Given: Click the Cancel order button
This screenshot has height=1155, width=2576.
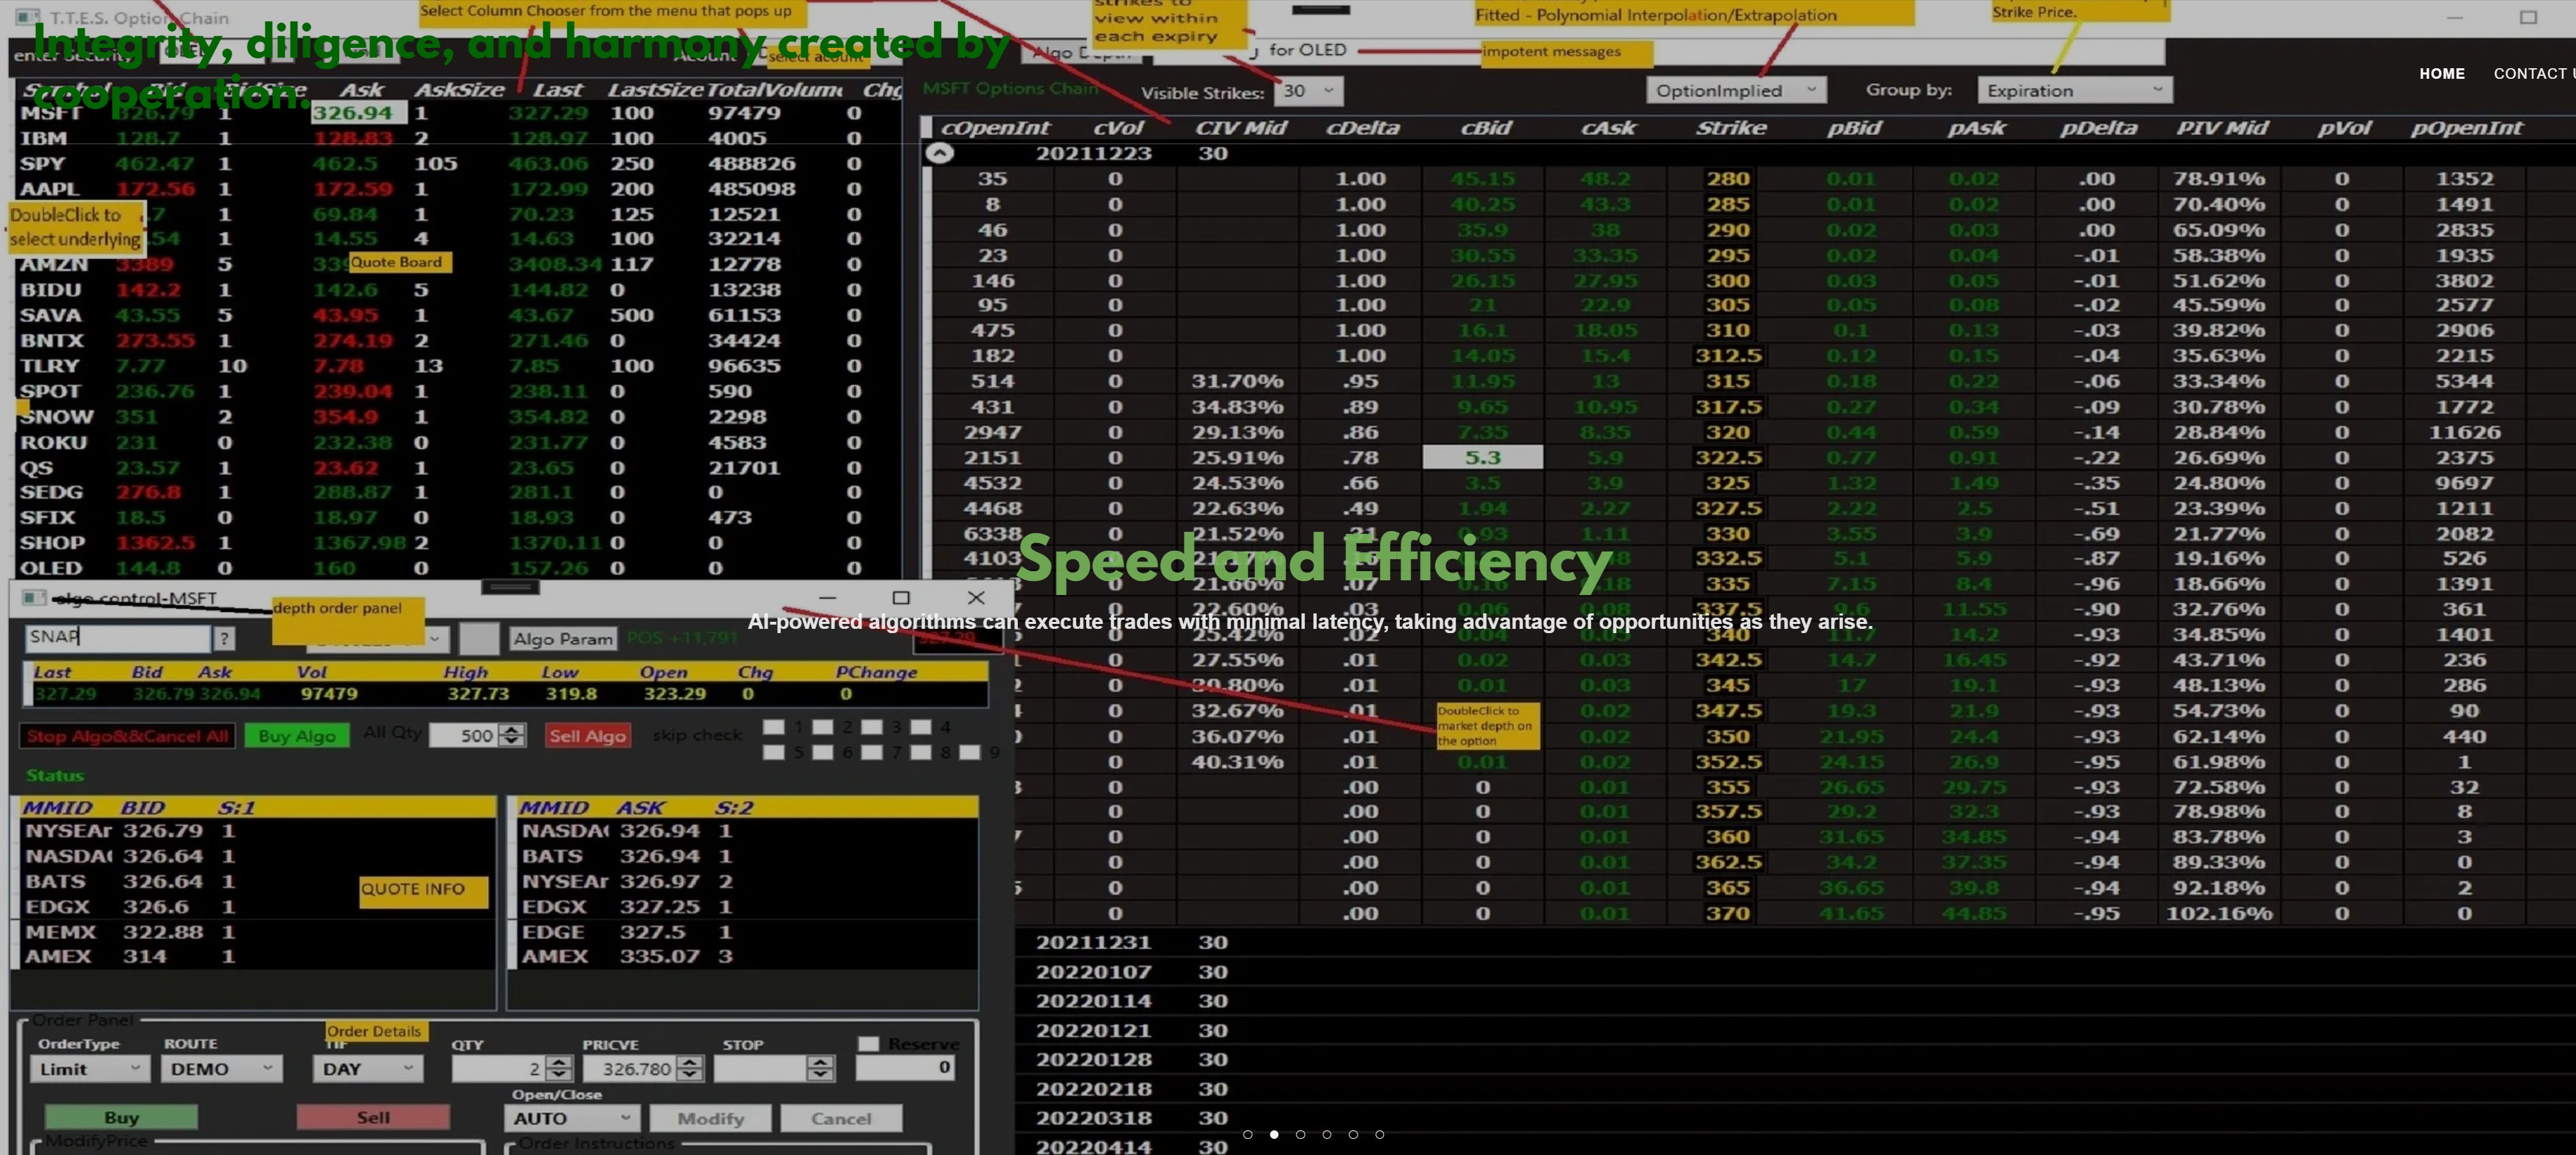Looking at the screenshot, I should click(841, 1118).
